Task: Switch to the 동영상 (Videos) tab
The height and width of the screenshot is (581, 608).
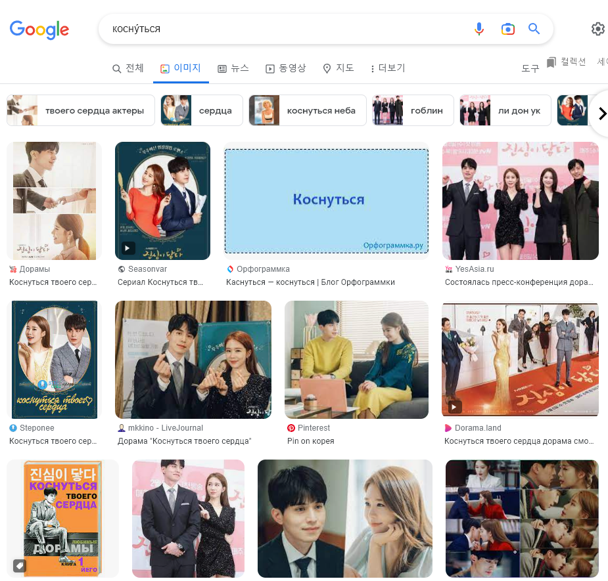Action: point(286,68)
